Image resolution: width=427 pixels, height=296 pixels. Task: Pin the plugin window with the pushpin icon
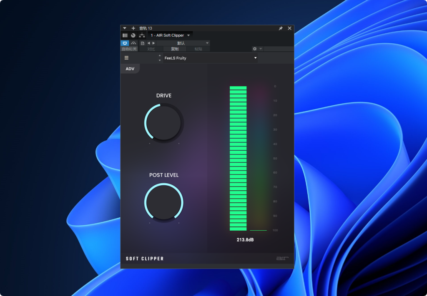[281, 28]
